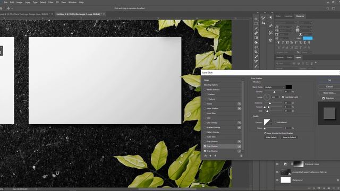Click the fx menu icon in Layer Style

[x=206, y=155]
